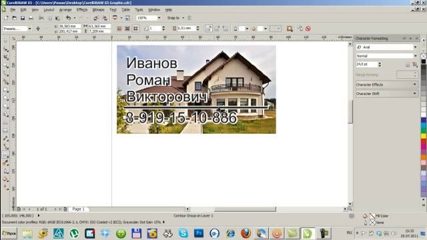Toggle counterclockwise contour colors
The height and width of the screenshot is (240, 427).
coord(226,29)
